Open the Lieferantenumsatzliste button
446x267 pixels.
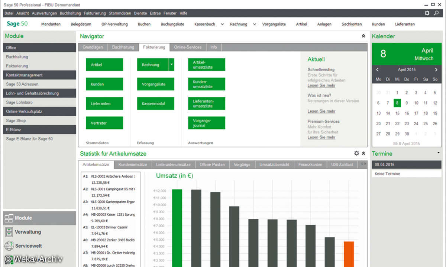click(207, 103)
